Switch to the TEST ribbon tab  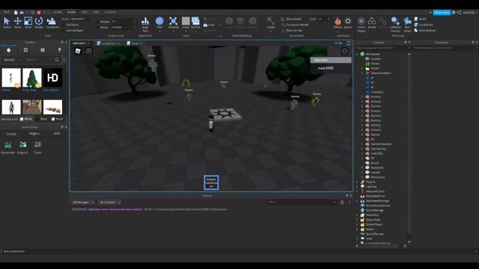[85, 12]
